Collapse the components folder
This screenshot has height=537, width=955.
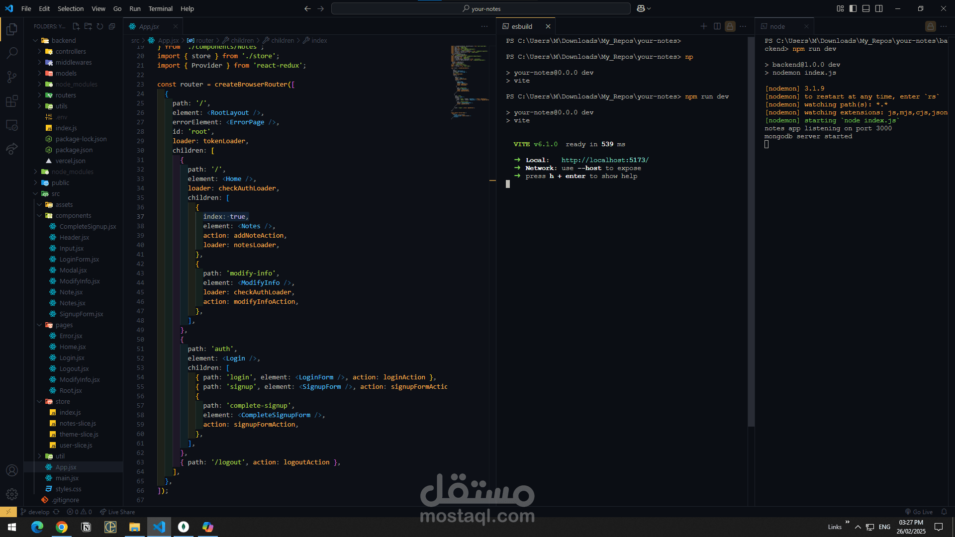click(x=73, y=215)
